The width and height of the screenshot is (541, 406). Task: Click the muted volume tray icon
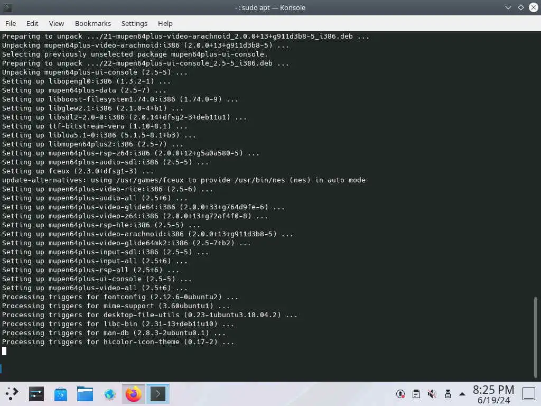tap(432, 393)
